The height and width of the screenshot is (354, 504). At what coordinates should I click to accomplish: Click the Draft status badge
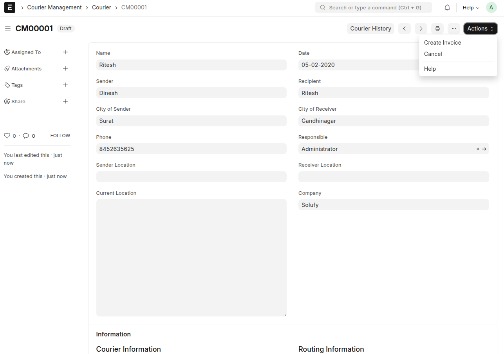click(x=66, y=29)
